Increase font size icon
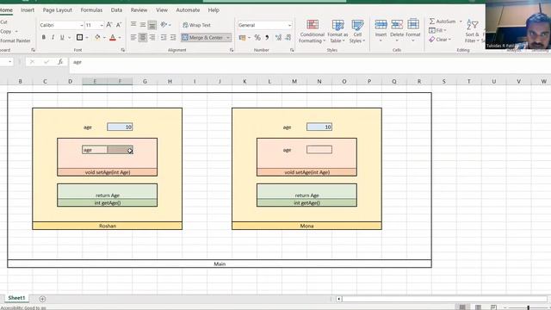The height and width of the screenshot is (310, 551). coord(109,25)
